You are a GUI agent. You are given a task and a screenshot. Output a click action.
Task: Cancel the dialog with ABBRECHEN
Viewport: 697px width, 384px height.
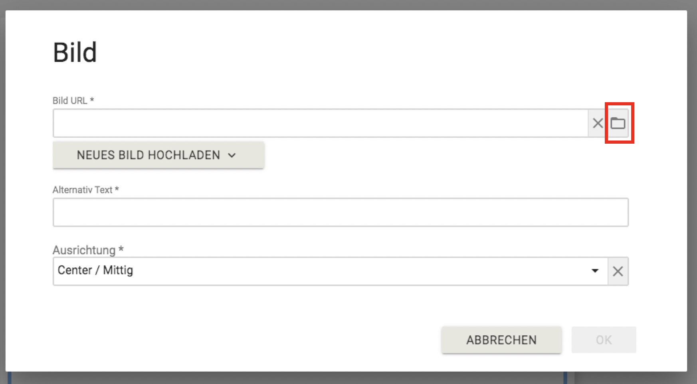point(501,340)
